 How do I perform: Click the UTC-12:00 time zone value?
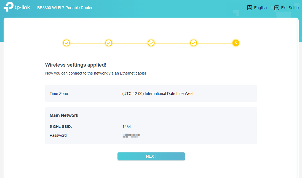158,94
